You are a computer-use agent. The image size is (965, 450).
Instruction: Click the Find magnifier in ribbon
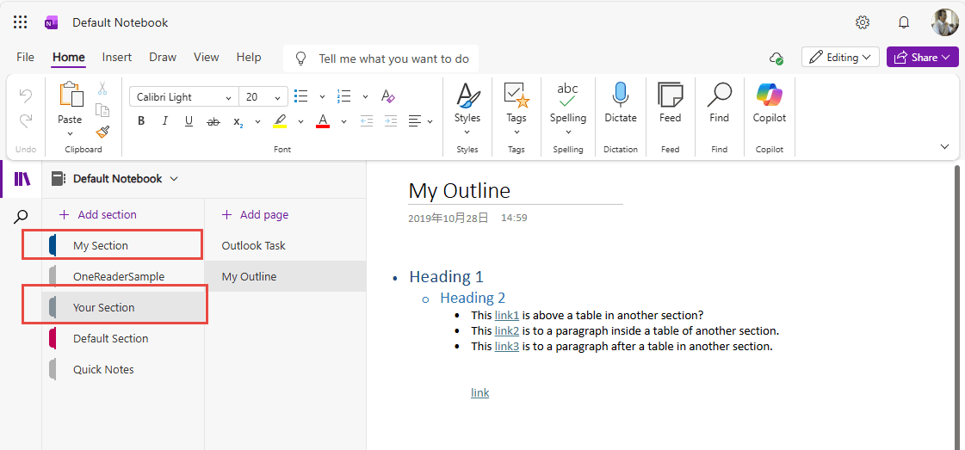point(719,103)
